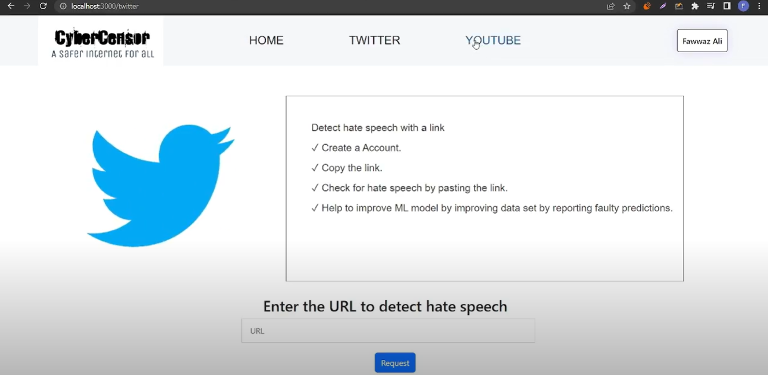The image size is (768, 375).
Task: Focus the address bar showing localhost:3000/twitter
Action: [x=330, y=6]
